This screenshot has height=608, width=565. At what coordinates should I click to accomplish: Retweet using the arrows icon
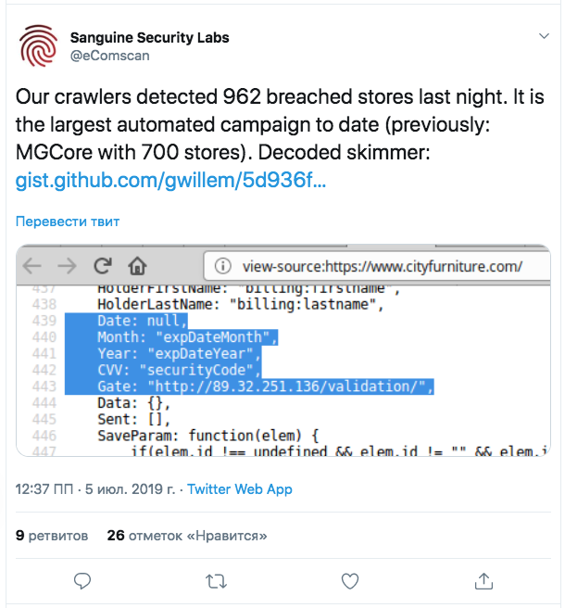click(x=216, y=581)
